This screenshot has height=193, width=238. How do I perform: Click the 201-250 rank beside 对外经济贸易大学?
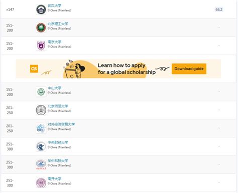point(10,128)
